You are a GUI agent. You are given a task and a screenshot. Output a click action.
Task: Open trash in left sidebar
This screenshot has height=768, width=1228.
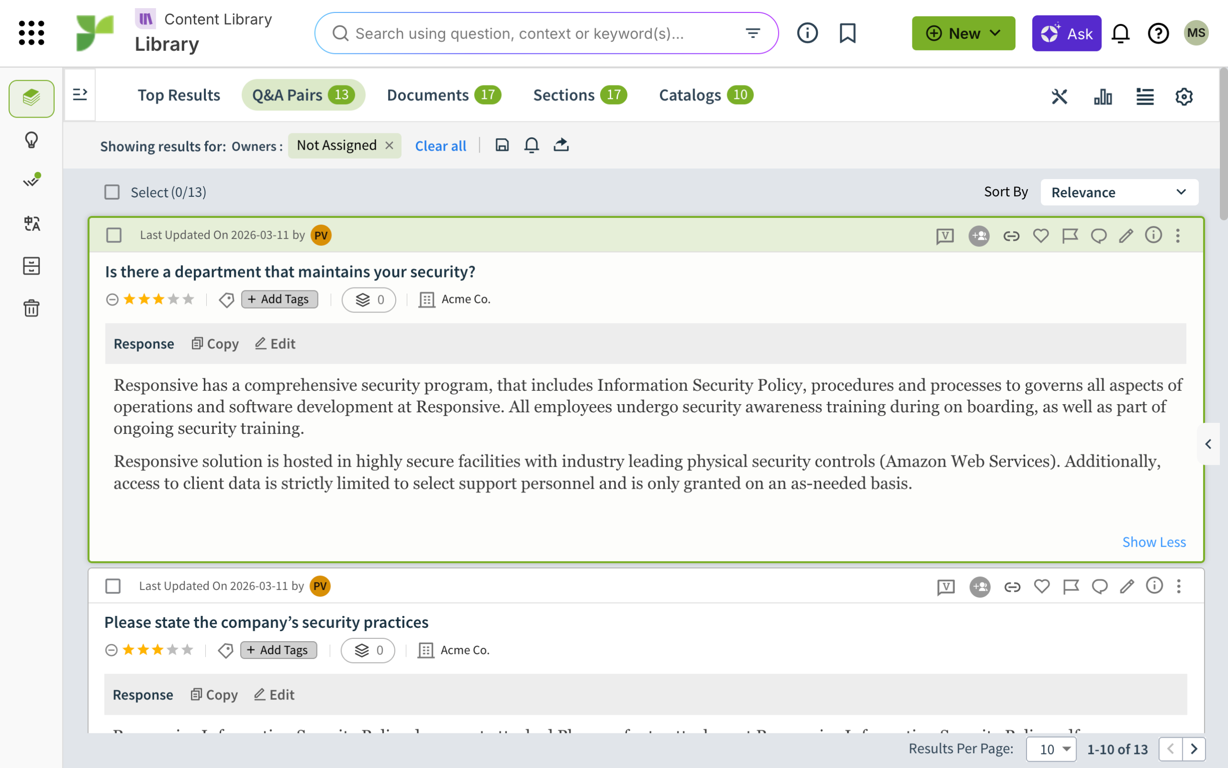click(x=32, y=308)
